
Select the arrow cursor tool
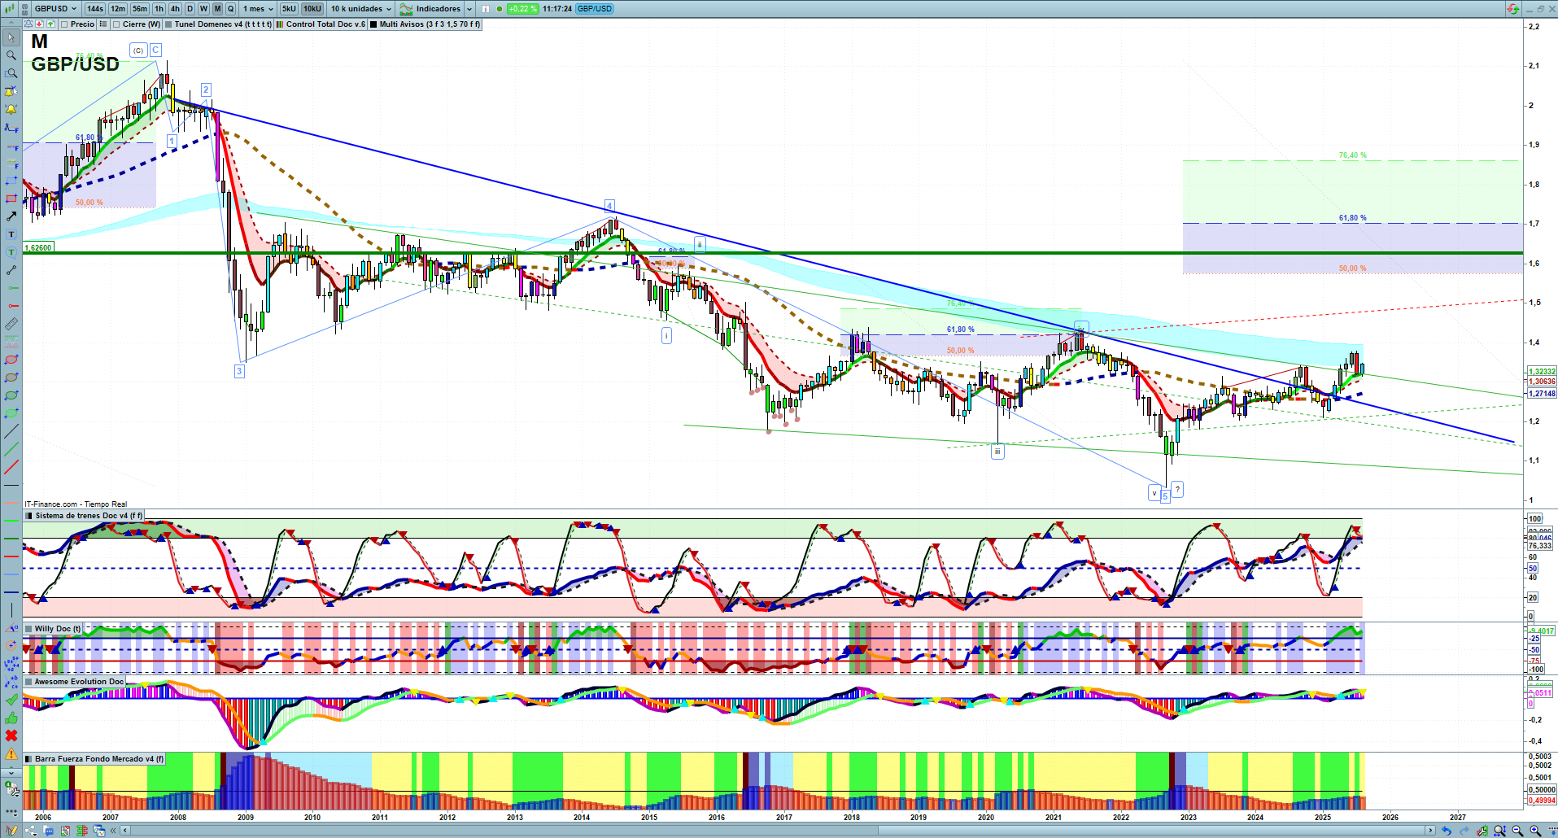pyautogui.click(x=11, y=37)
